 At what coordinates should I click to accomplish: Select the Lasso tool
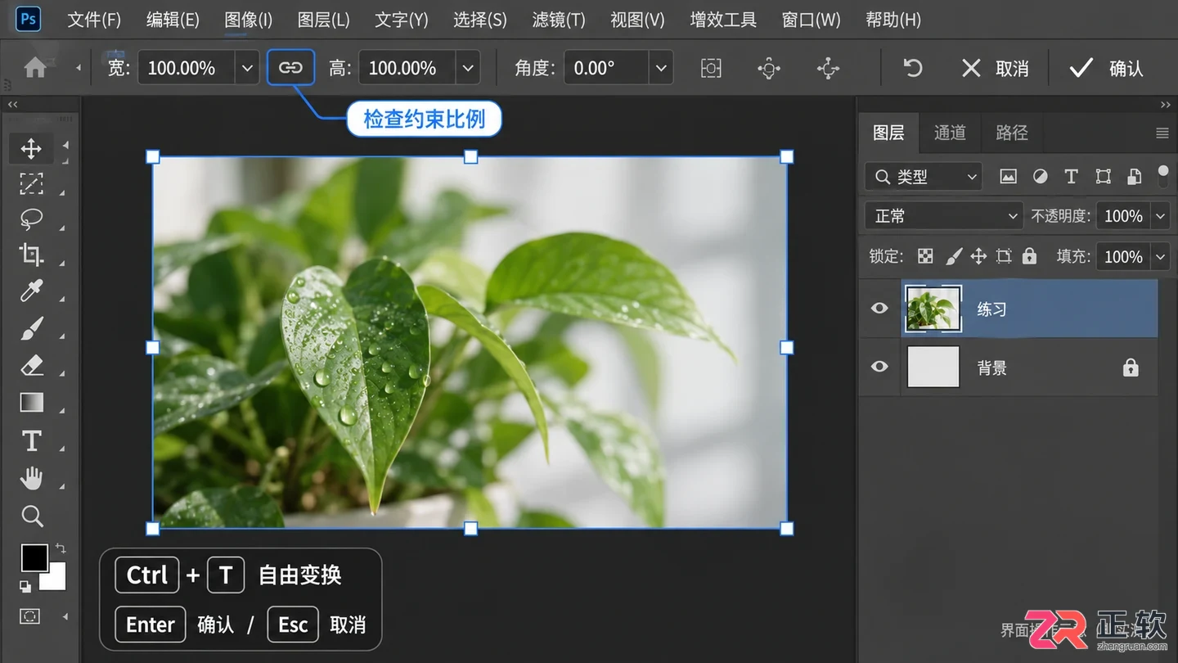(x=31, y=219)
